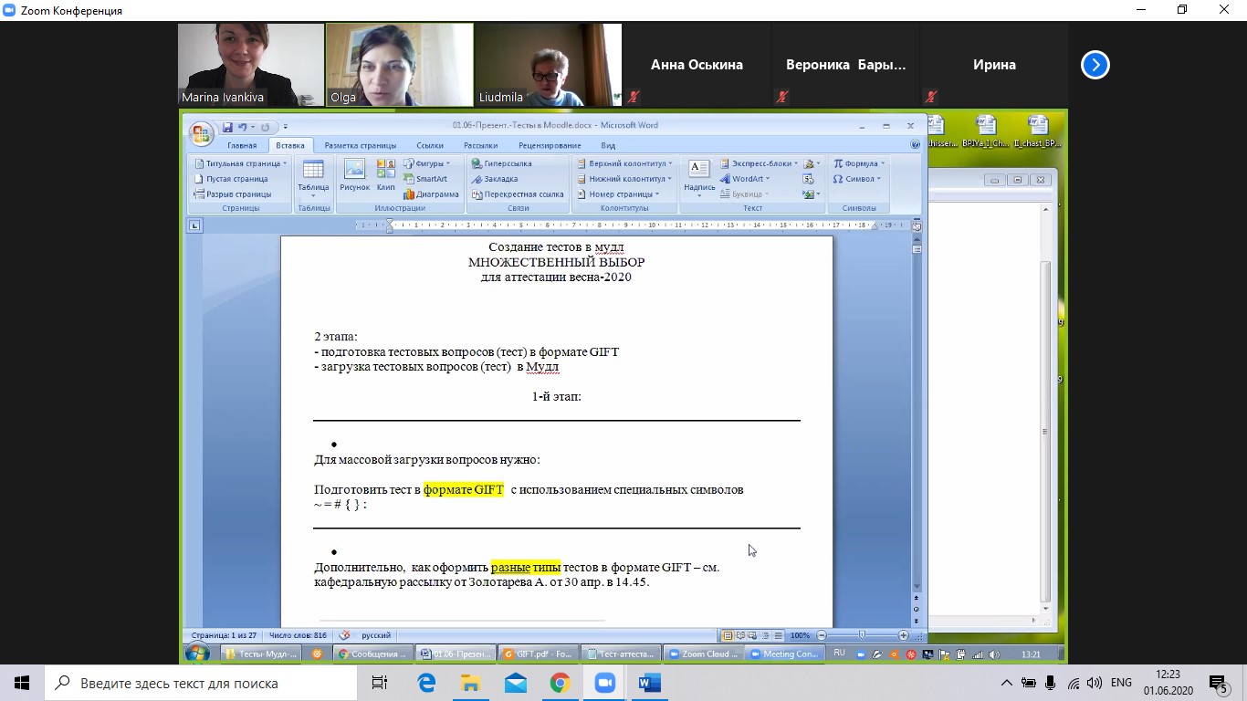Insert text box with Надпись
Image resolution: width=1247 pixels, height=701 pixels.
tap(699, 178)
